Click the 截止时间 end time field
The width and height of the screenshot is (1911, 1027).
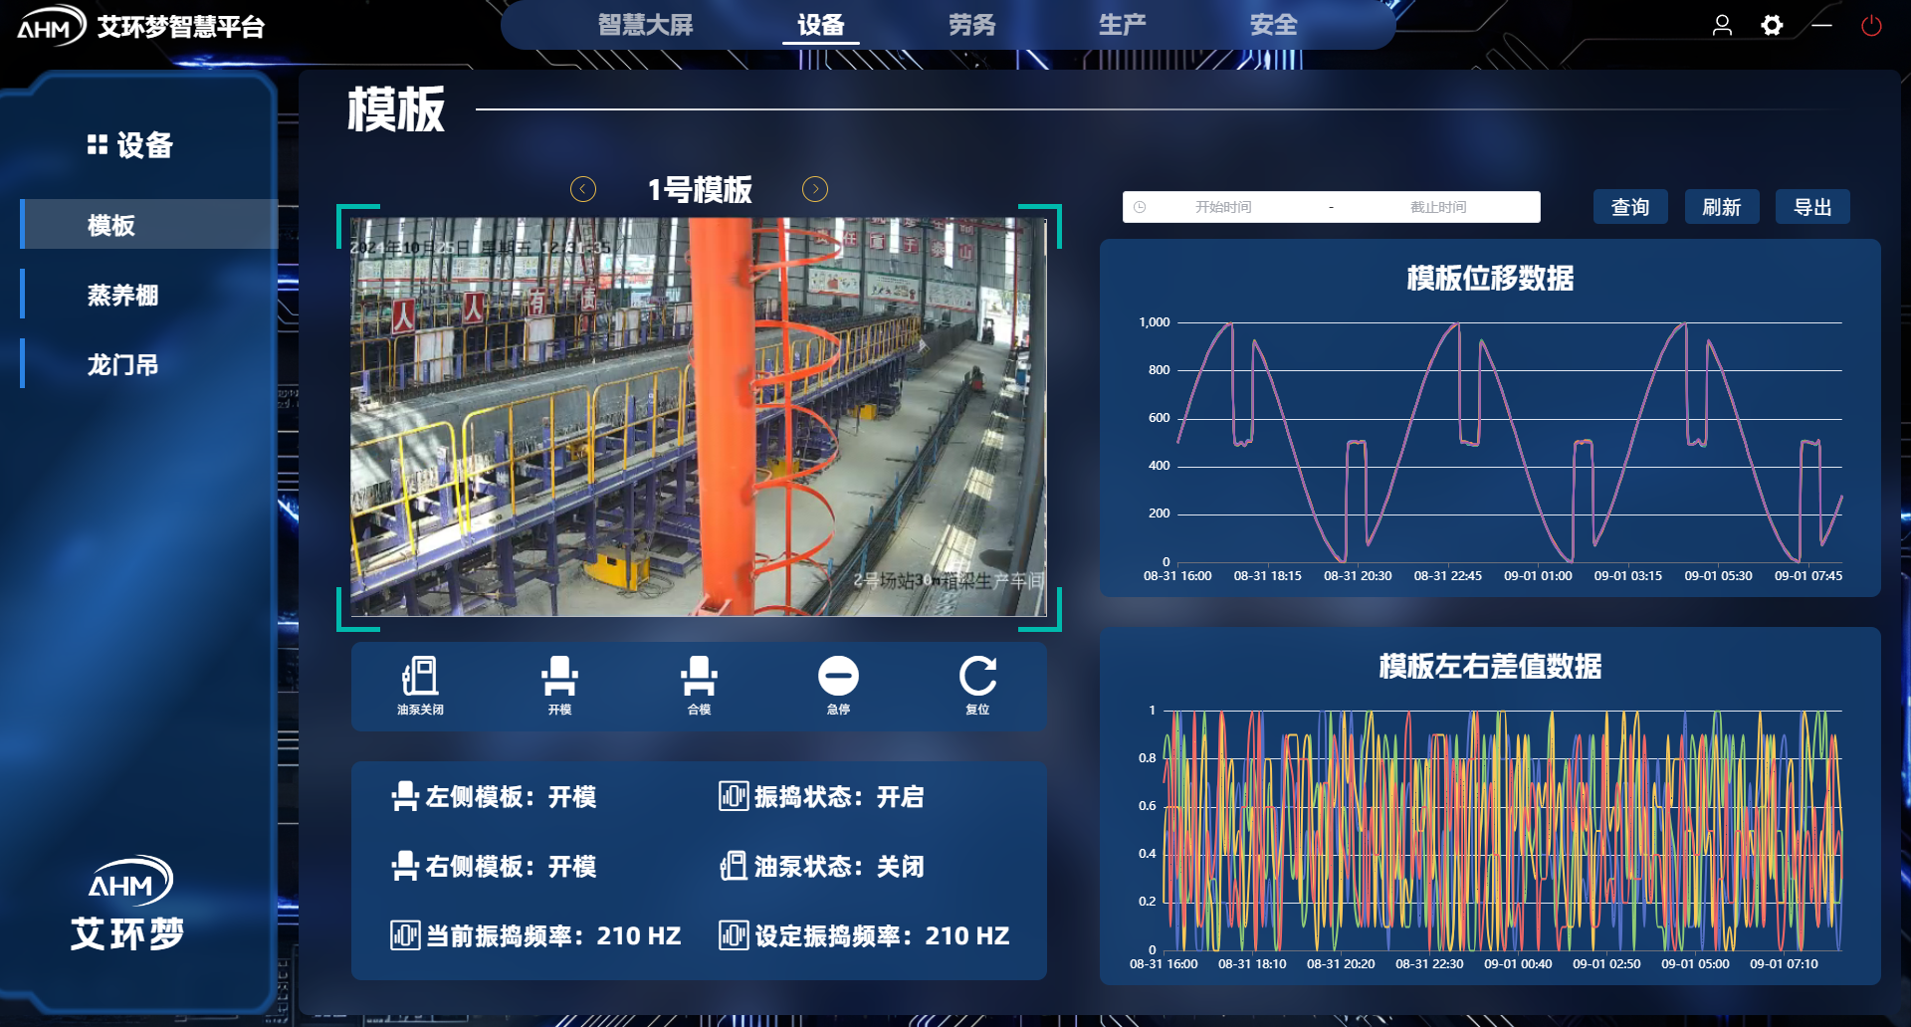tap(1438, 207)
